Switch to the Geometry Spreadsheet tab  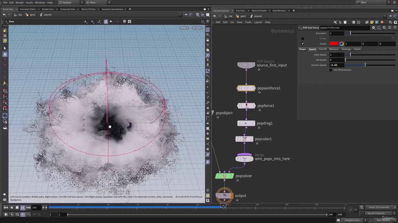coord(112,9)
